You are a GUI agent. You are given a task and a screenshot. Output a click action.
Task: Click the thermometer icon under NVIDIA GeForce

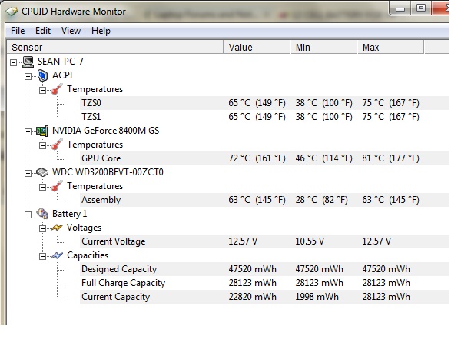tap(57, 145)
